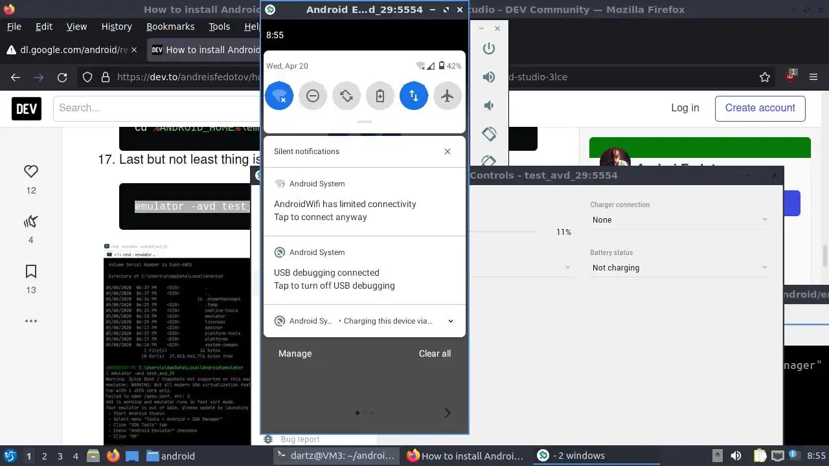Viewport: 829px width, 466px height.
Task: Click the emulator volume down icon
Action: pyautogui.click(x=489, y=105)
